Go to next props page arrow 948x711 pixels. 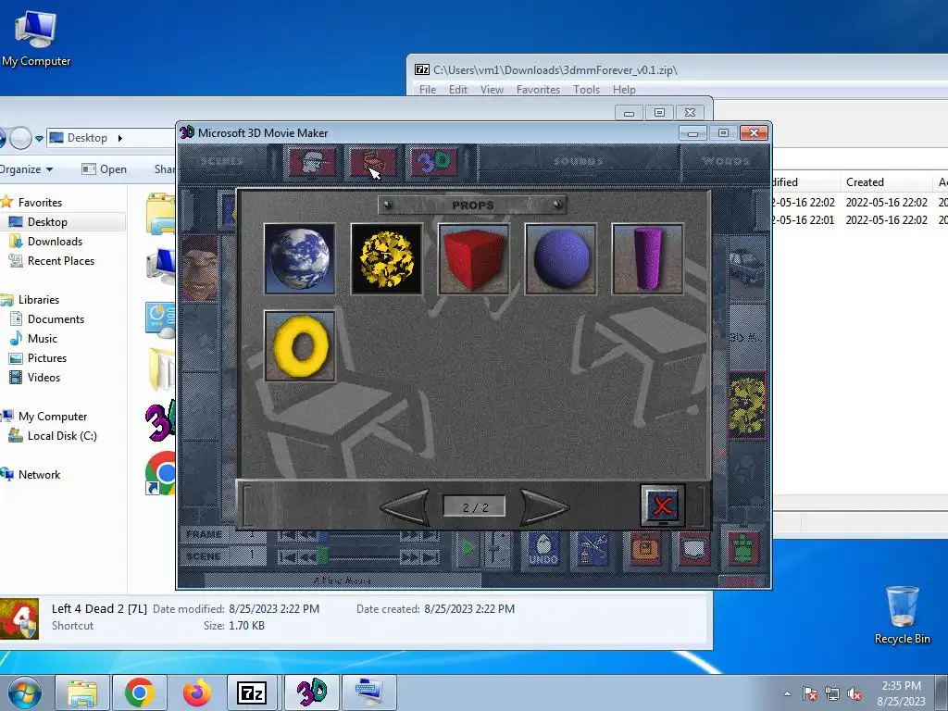(543, 506)
